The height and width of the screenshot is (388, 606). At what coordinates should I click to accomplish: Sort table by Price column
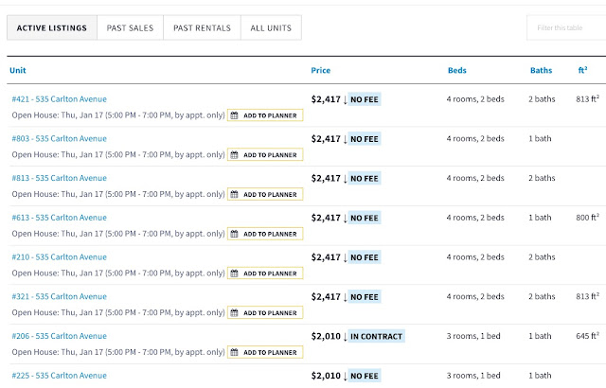point(320,70)
